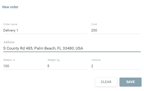Place cursor on 'Palm Beach' in address

[x=45, y=48]
